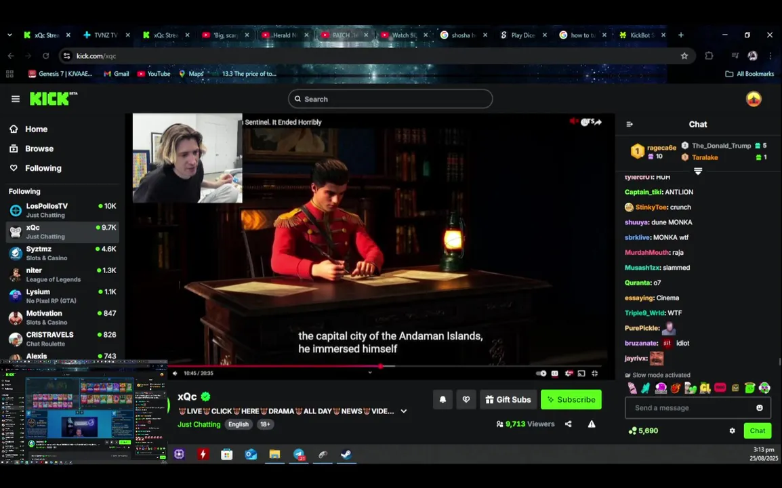The image size is (782, 488).
Task: Exit fullscreen in the video player
Action: click(x=594, y=373)
